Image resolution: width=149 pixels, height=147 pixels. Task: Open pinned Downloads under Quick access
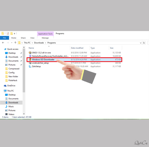13,57
